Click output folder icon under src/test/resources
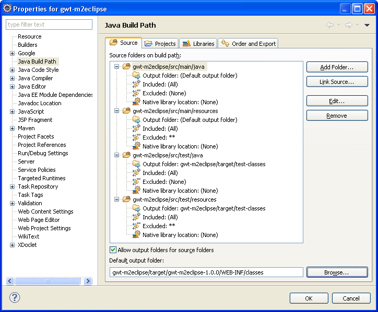The height and width of the screenshot is (312, 378). click(136, 208)
